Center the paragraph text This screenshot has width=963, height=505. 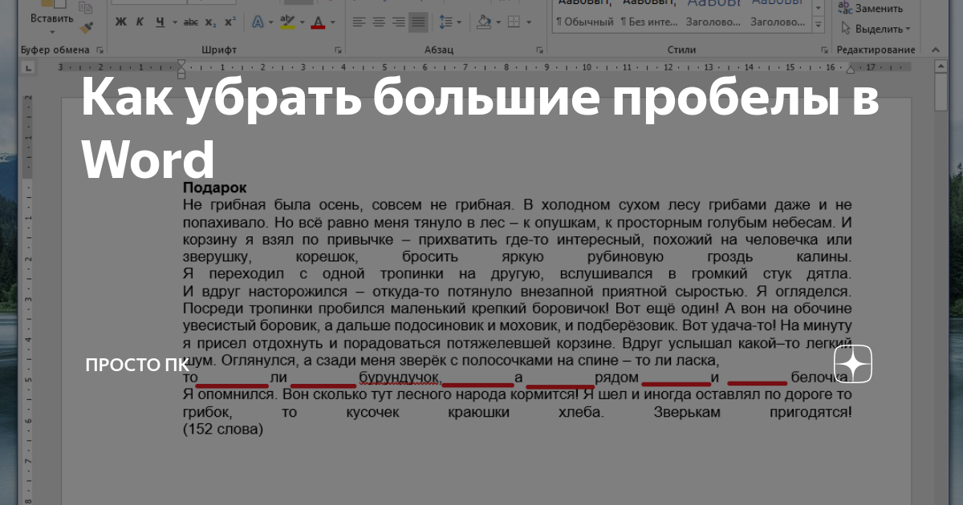(379, 22)
